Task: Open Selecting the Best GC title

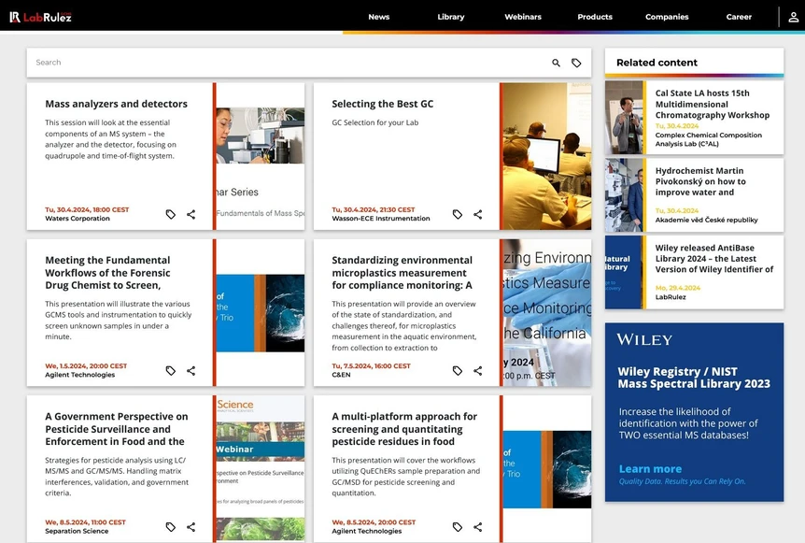Action: point(383,104)
